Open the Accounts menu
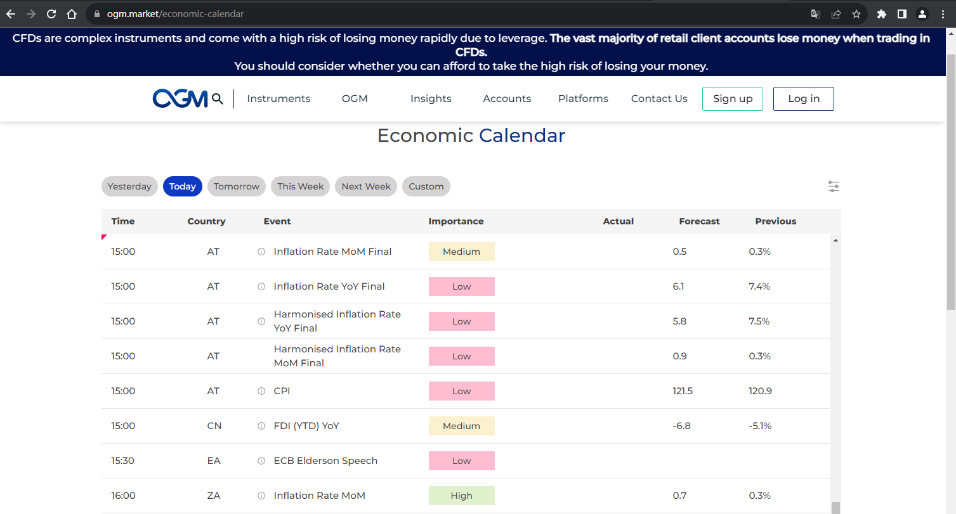956x514 pixels. pos(507,99)
